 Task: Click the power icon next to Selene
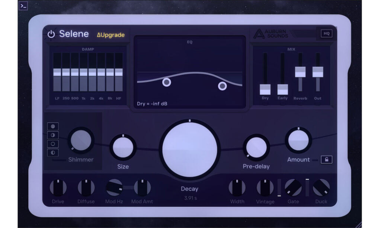coord(51,33)
